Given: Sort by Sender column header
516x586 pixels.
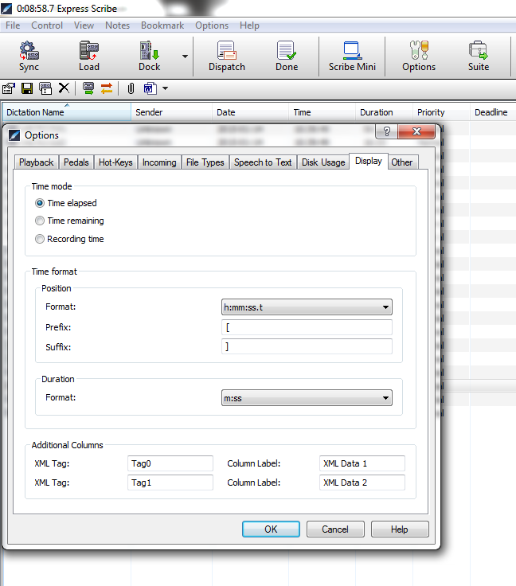Looking at the screenshot, I should point(171,112).
